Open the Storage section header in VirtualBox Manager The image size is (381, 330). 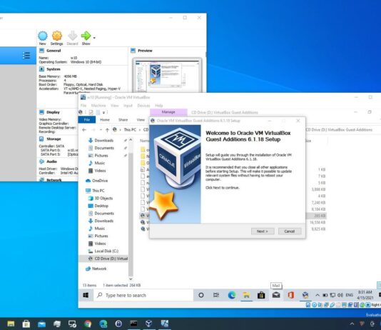tap(54, 139)
